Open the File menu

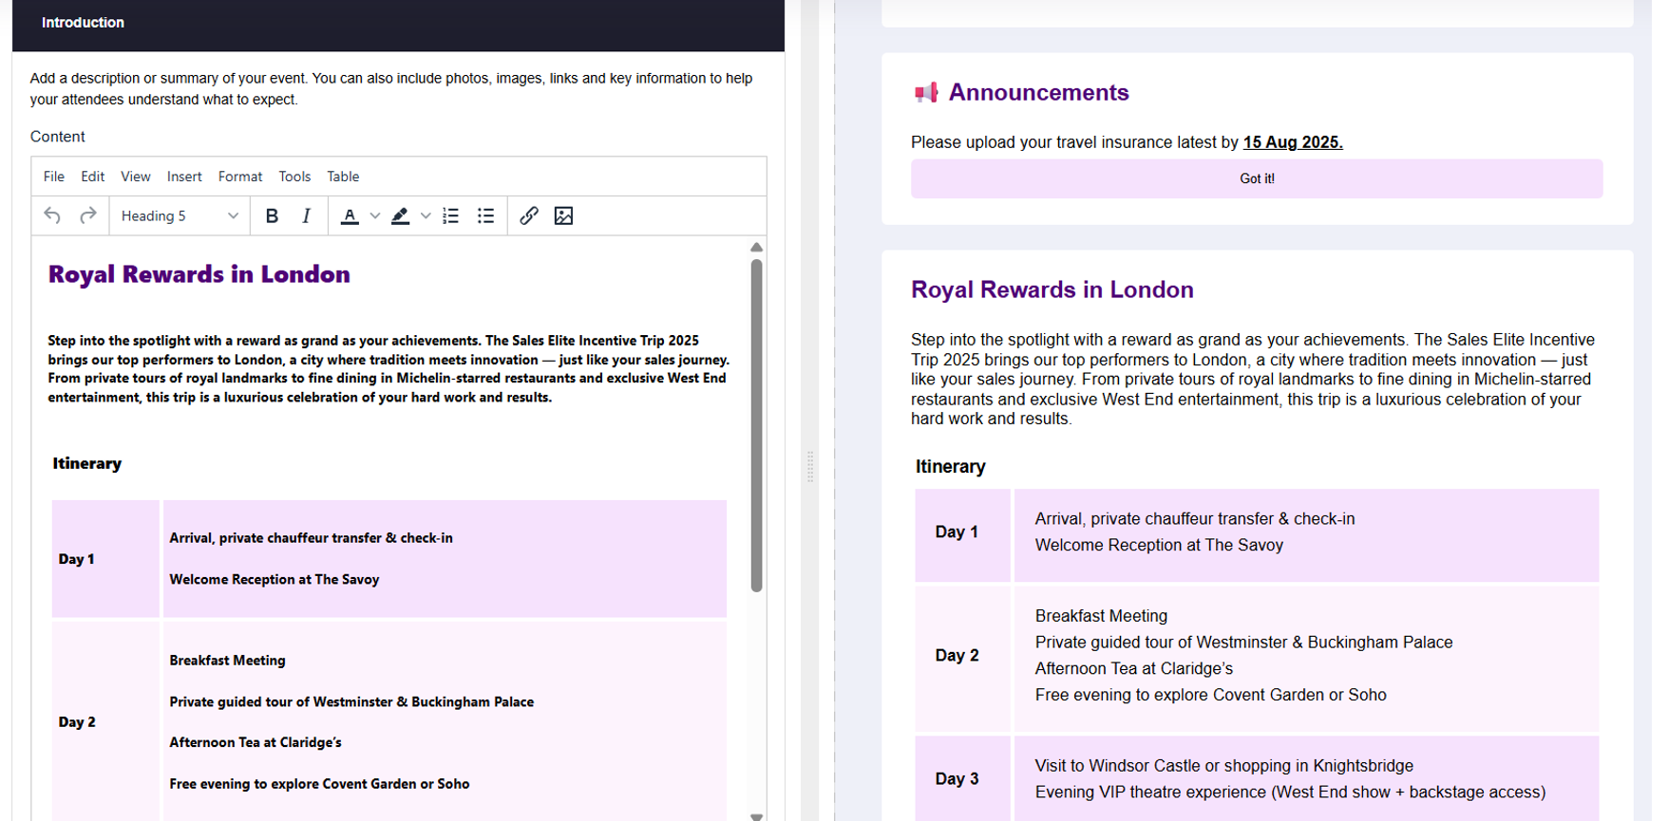54,177
